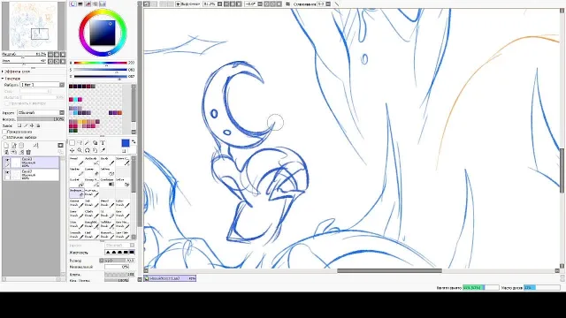This screenshot has width=566, height=318.
Task: Swap foreground and background colors arrow
Action: pos(134,141)
